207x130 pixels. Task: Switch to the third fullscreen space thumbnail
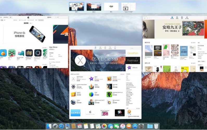coord(111,6)
